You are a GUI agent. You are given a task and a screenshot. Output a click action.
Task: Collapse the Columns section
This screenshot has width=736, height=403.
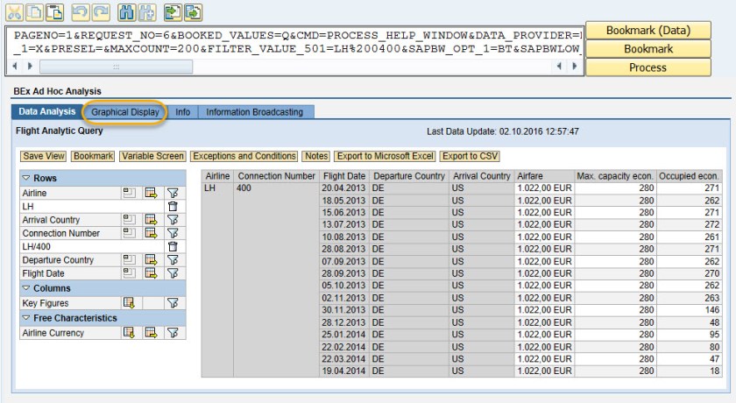pyautogui.click(x=27, y=288)
